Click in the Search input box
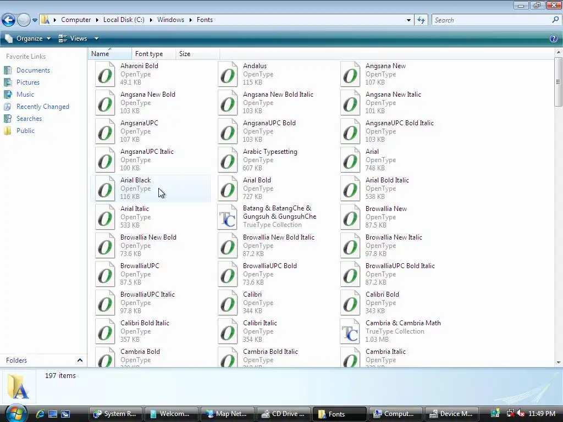Screen dimensions: 563x422 [x=491, y=20]
